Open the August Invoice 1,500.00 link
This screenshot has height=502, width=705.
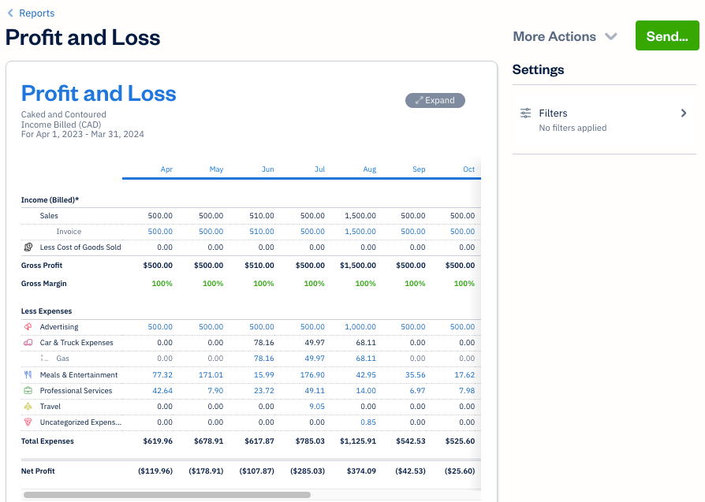(360, 231)
